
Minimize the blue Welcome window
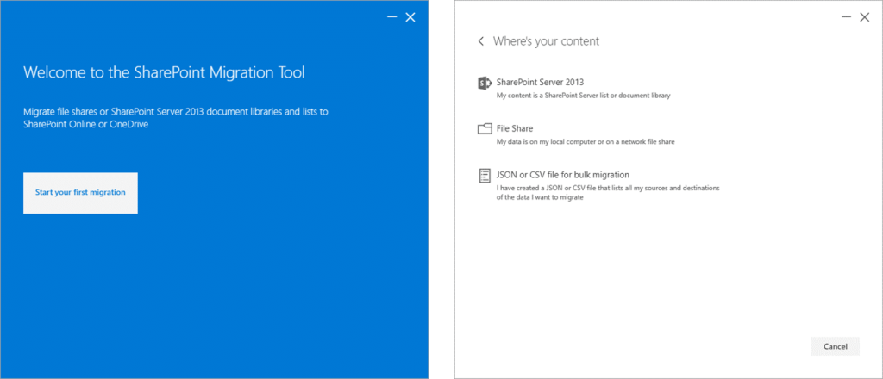click(392, 17)
